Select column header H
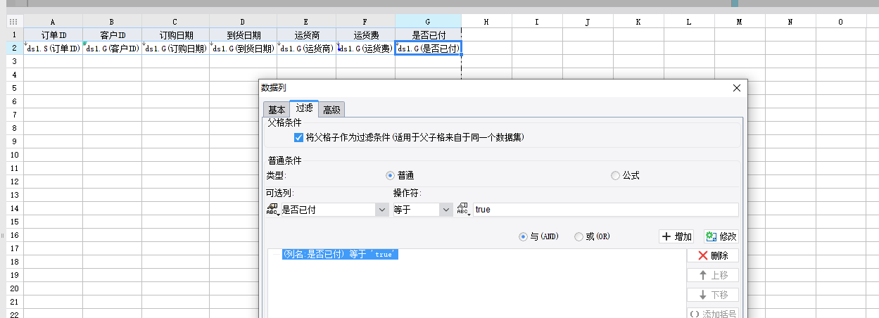 (x=486, y=22)
